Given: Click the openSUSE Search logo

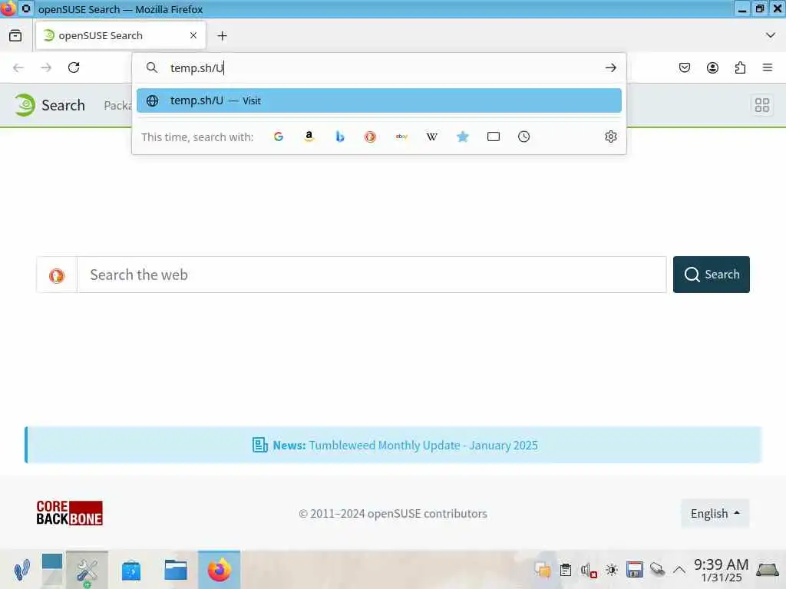Looking at the screenshot, I should click(x=49, y=105).
